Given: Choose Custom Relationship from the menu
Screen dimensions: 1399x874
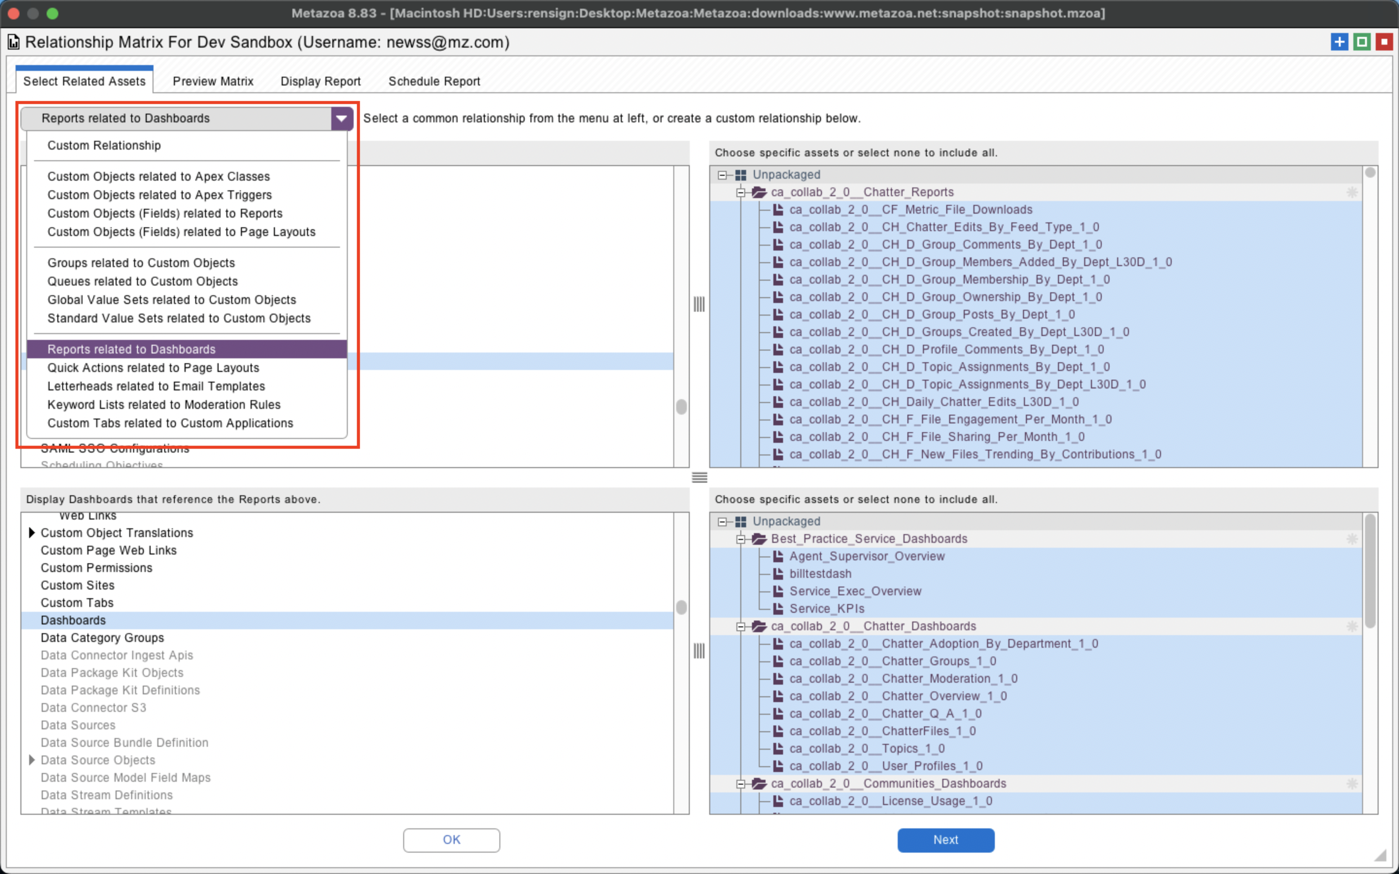Looking at the screenshot, I should coord(187,146).
